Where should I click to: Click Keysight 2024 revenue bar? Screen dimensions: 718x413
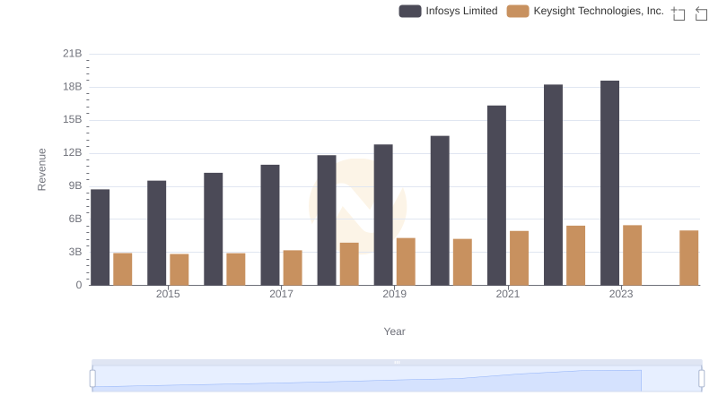click(688, 258)
